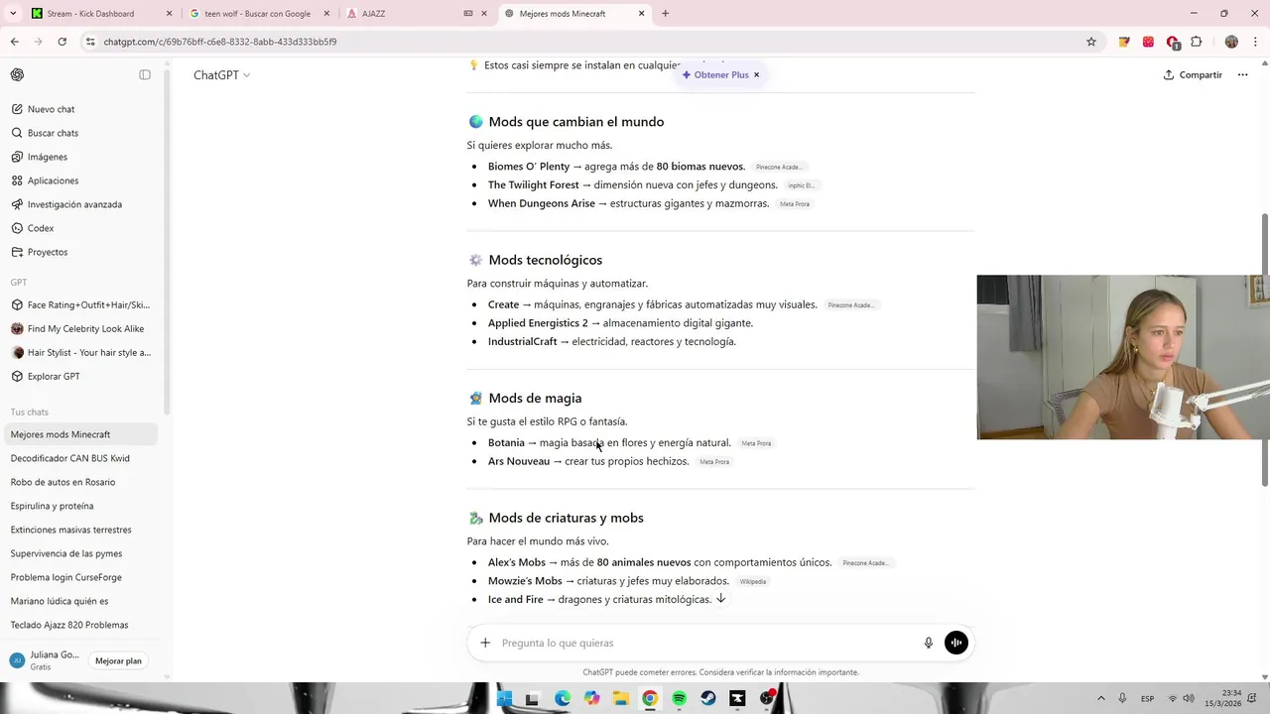Open the Wikipedia source chip for Mowzie's Mobs
Screen dimensions: 1270x714
pyautogui.click(x=753, y=581)
